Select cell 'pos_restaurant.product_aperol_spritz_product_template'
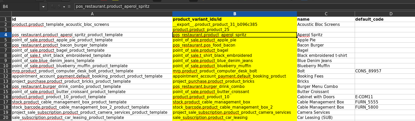Image resolution: width=415 pixels, height=121 pixels. (x=92, y=35)
